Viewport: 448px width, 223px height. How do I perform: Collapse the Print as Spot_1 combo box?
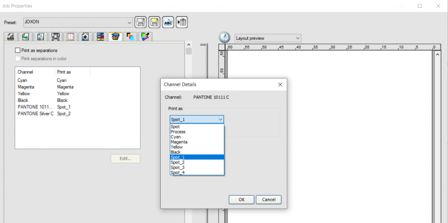click(220, 119)
